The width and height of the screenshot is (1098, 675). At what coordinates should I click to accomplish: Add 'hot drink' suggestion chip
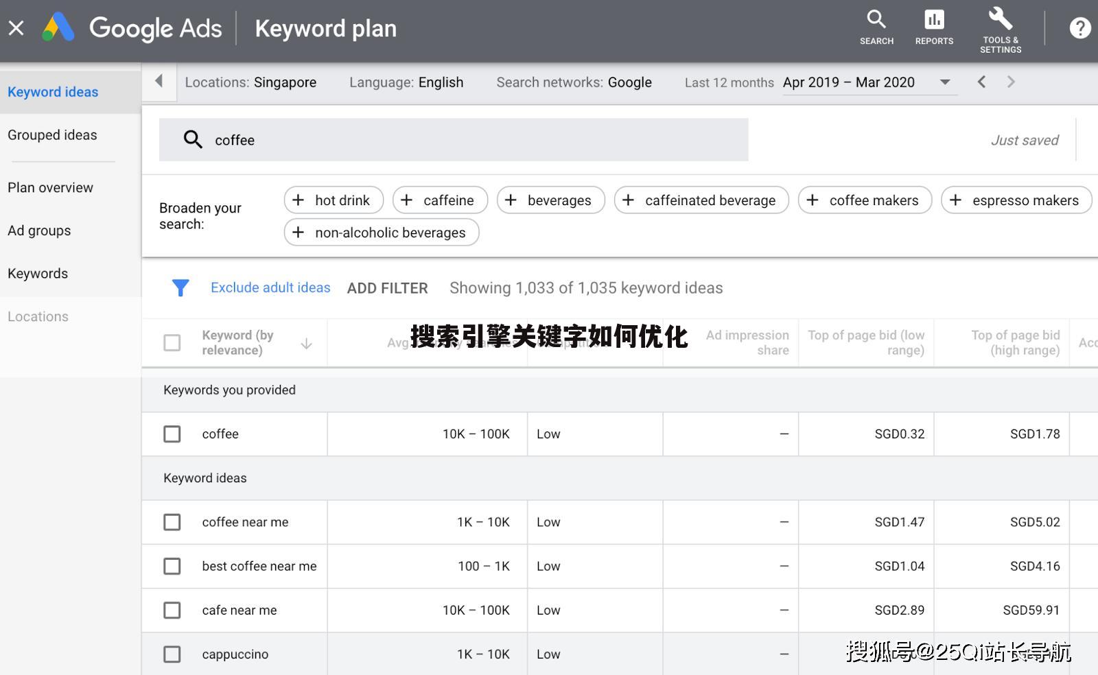(x=334, y=200)
